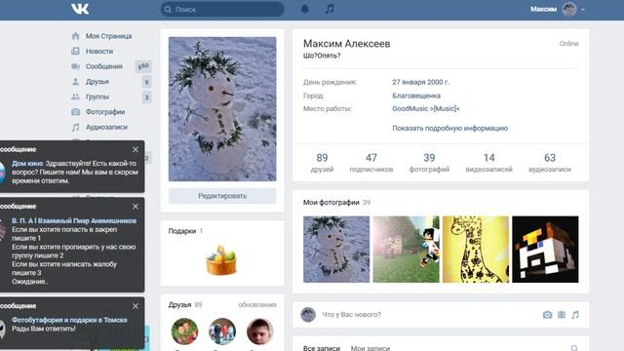Open В. П. А | Взаимный Пиар Анимешников link
The image size is (624, 351).
click(74, 221)
